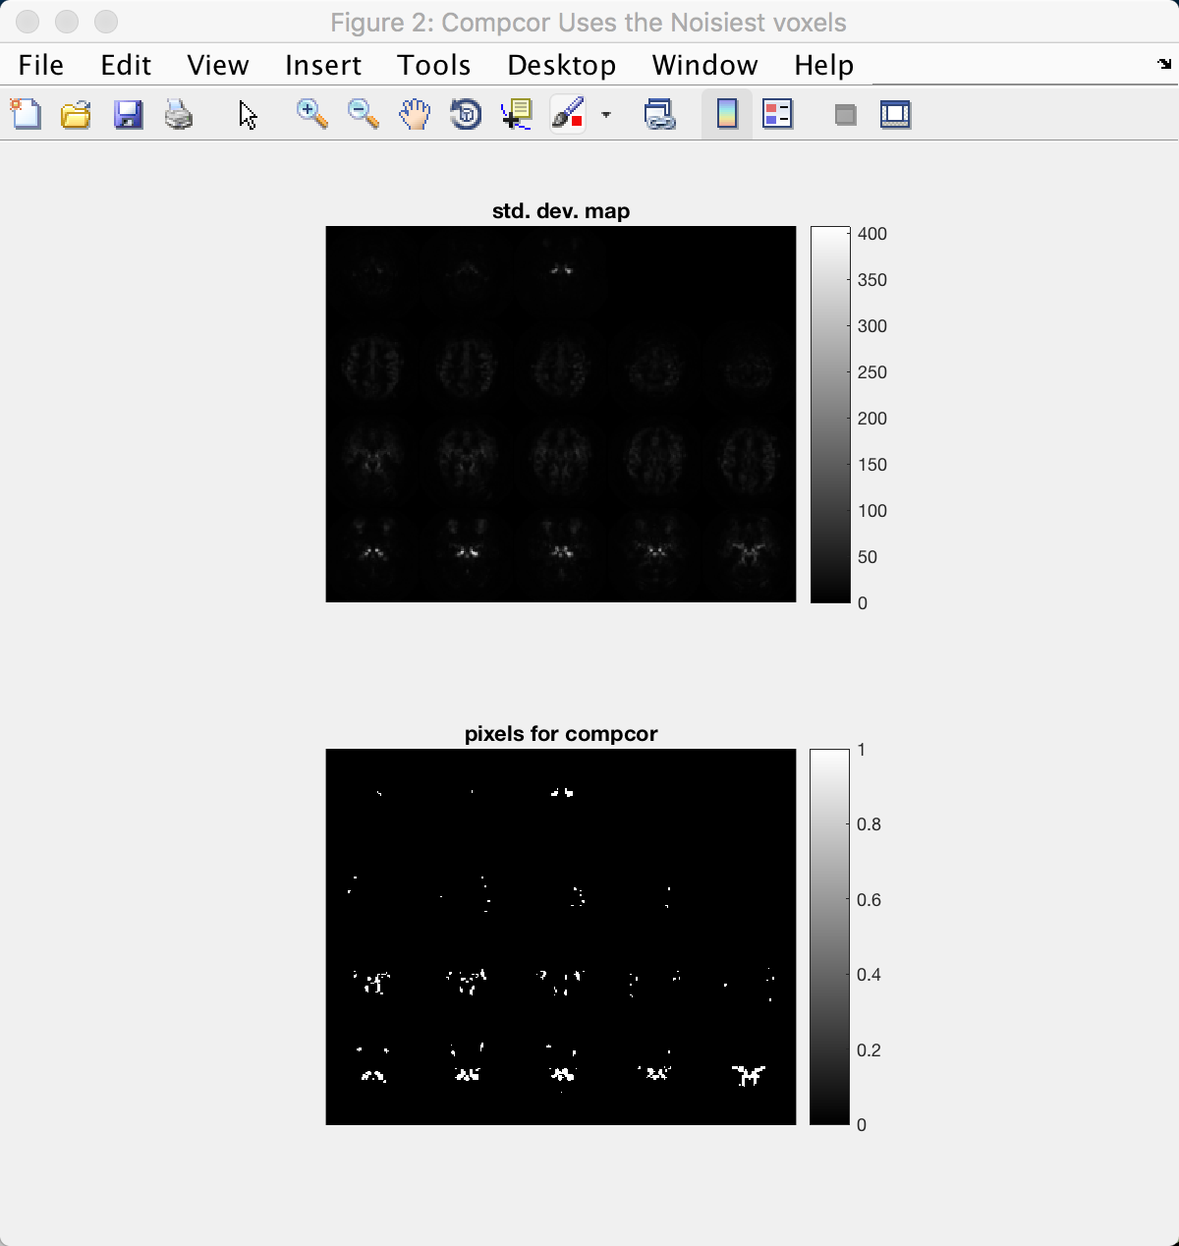Toggle the Insert Colorbar button
Viewport: 1179px width, 1246px height.
727,114
